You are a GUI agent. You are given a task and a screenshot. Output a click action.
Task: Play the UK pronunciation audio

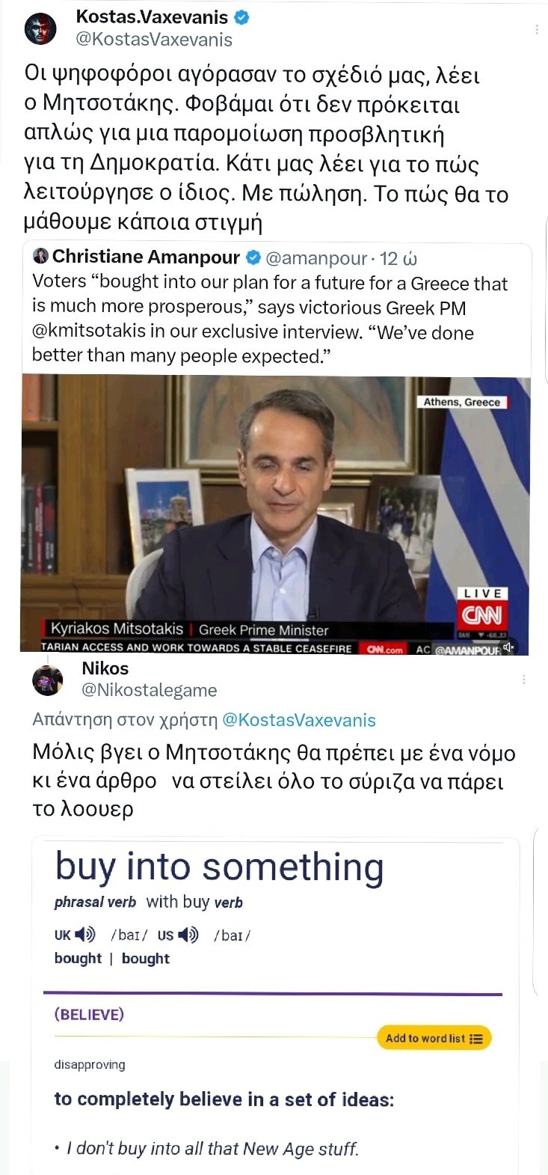click(x=86, y=935)
